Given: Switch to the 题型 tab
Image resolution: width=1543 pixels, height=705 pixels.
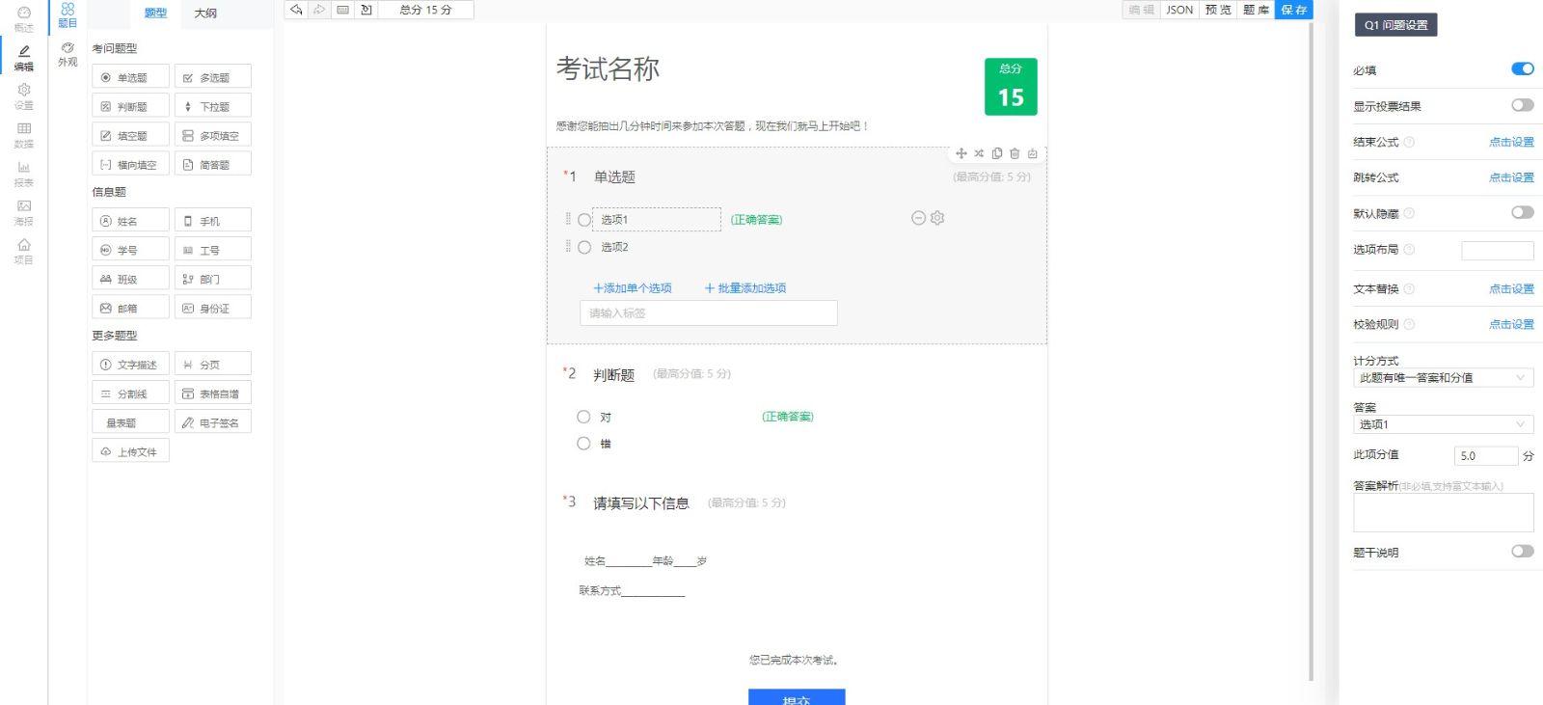Looking at the screenshot, I should [155, 14].
